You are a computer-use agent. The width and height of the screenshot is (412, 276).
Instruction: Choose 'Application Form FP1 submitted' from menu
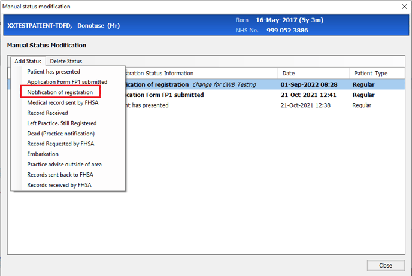click(x=67, y=81)
